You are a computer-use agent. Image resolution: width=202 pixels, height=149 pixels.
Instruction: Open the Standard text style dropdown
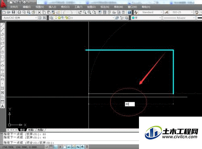tap(151, 12)
